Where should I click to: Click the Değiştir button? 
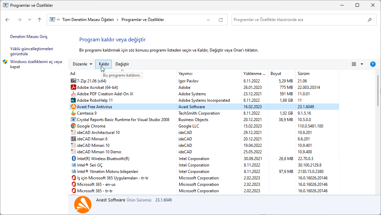tap(122, 64)
